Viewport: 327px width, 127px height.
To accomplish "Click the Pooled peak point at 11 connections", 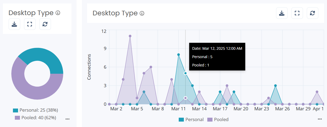I will (x=130, y=36).
